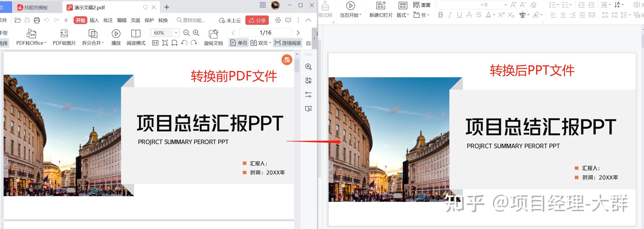644x229 pixels.
Task: Open the 编辑 edit tab
Action: click(122, 20)
